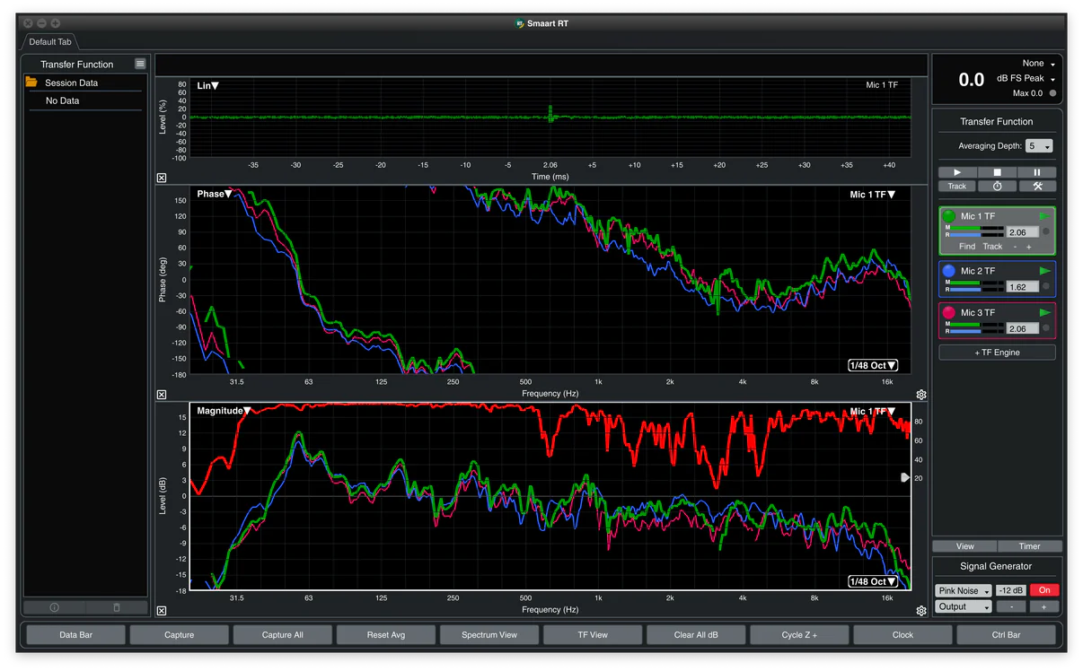Click the Capture All button
The width and height of the screenshot is (1083, 671).
[282, 635]
